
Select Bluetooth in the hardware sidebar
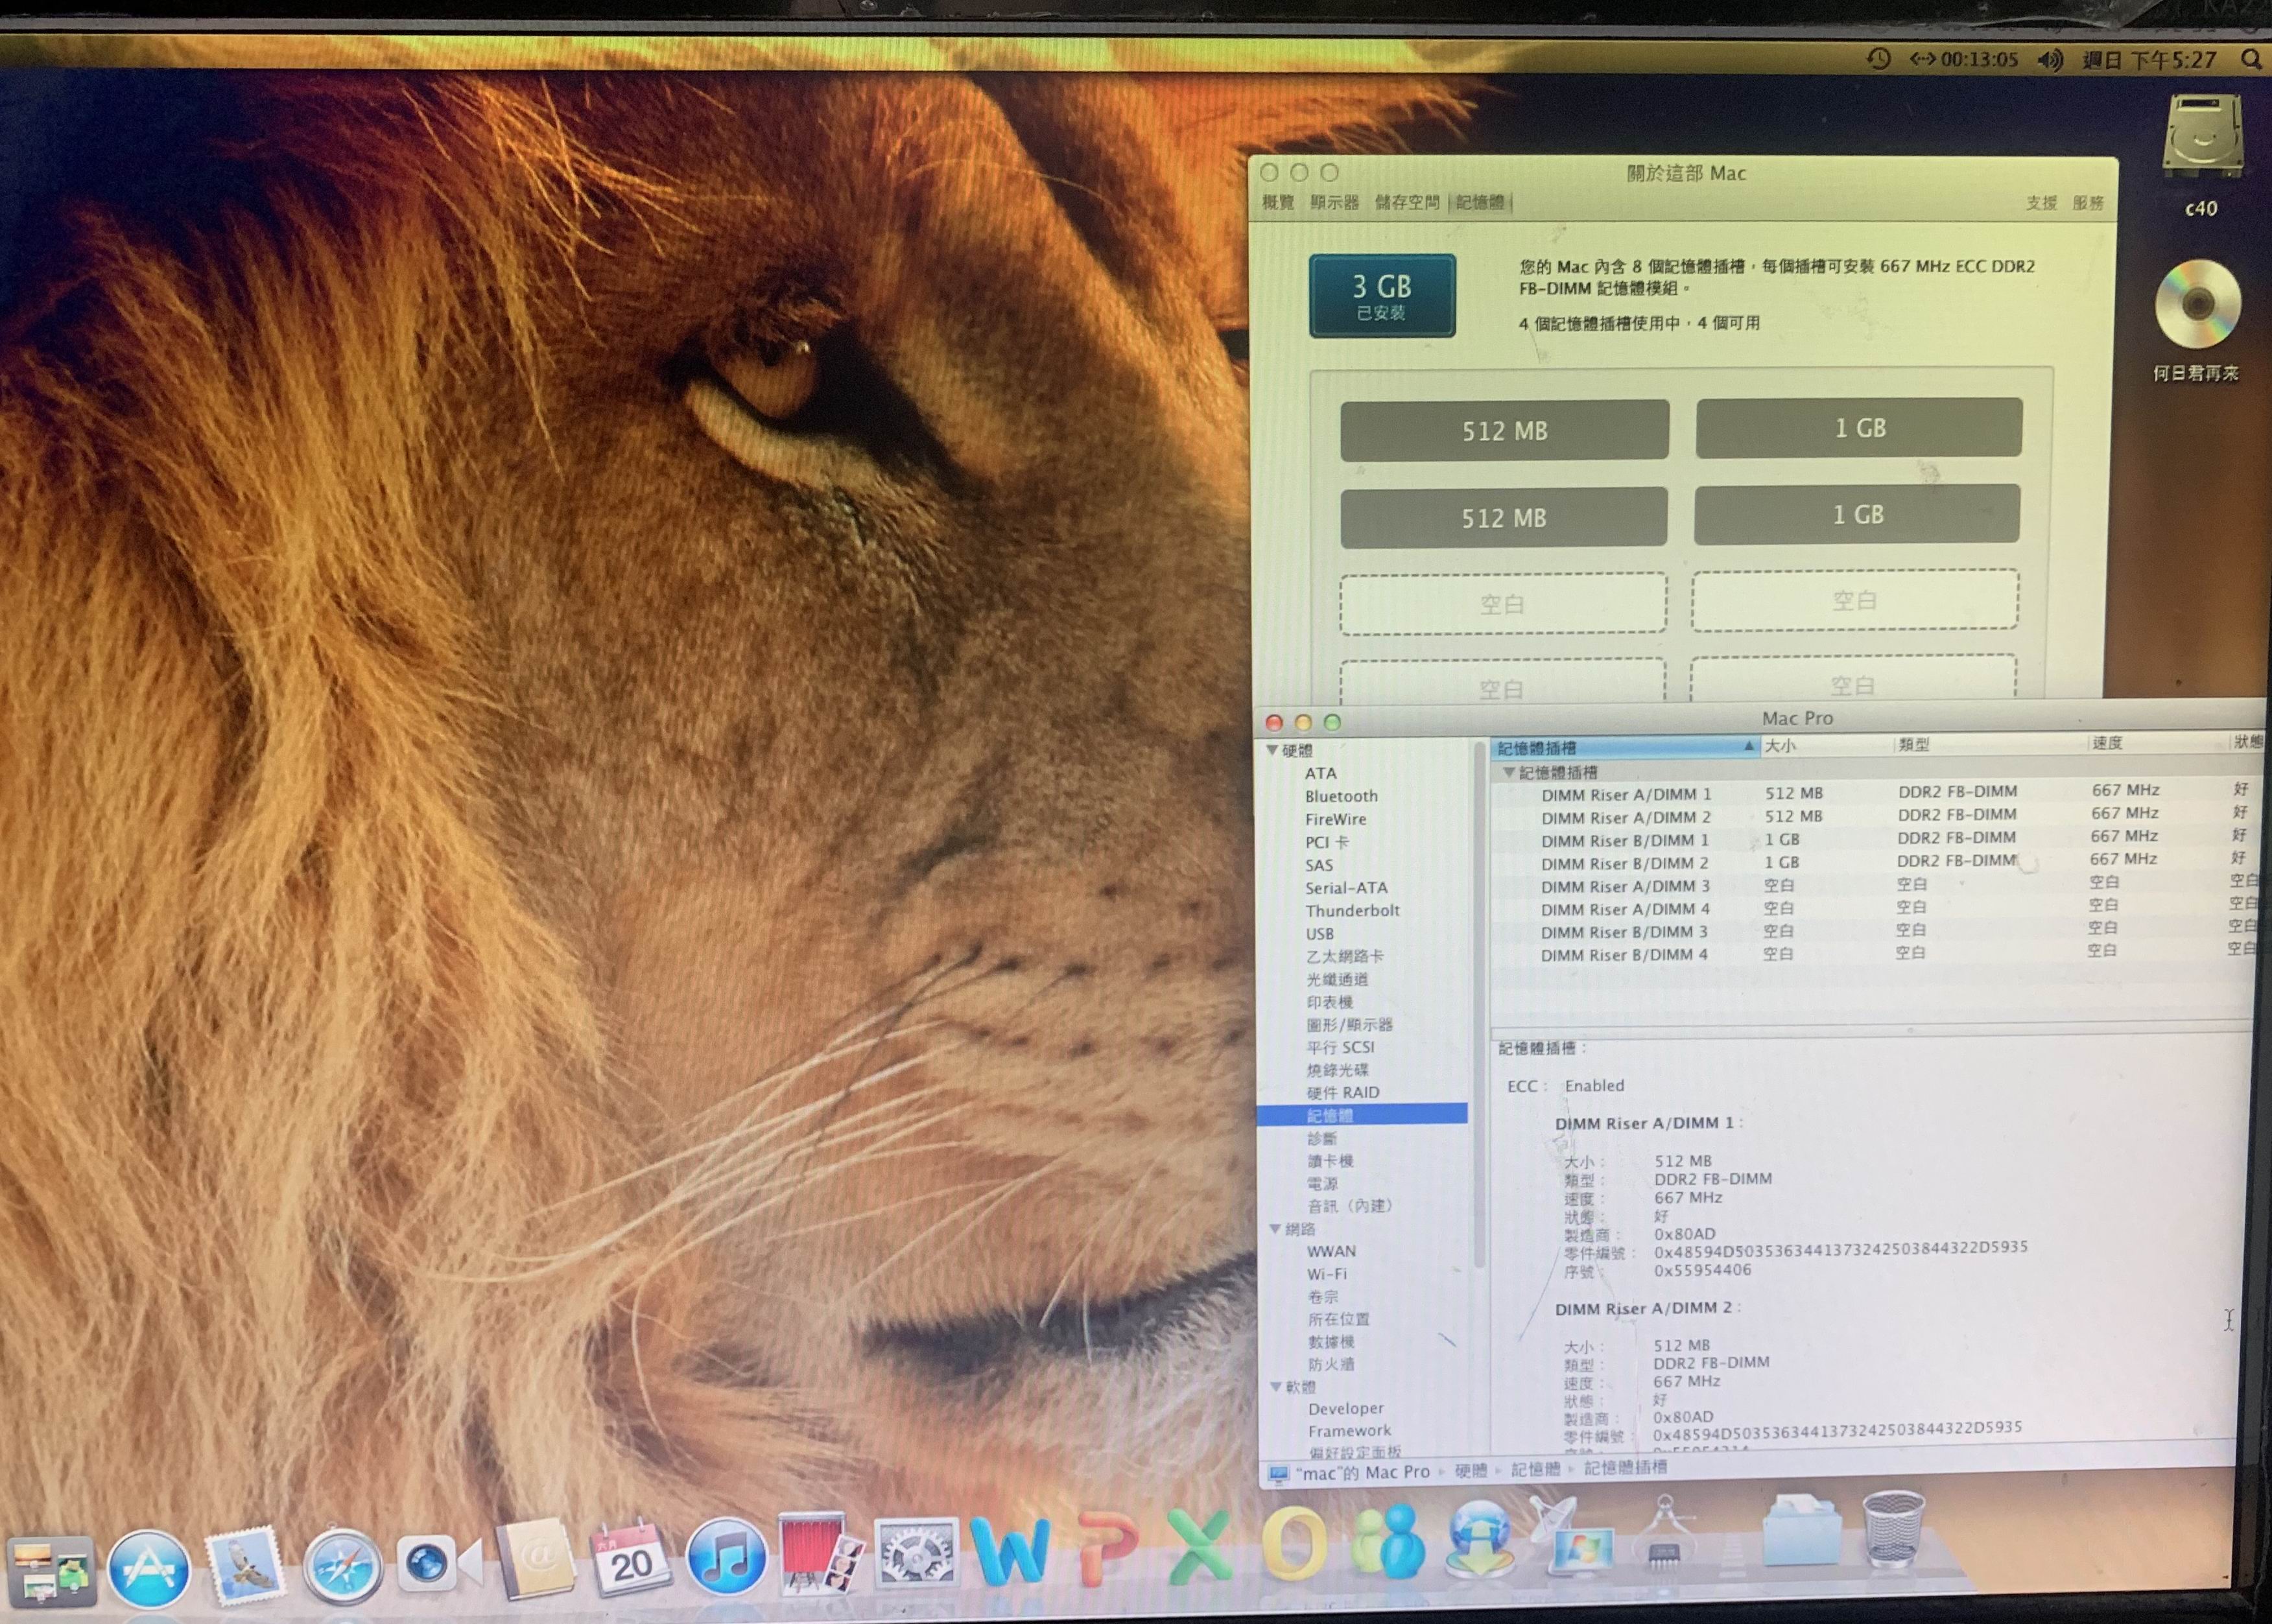[x=1341, y=796]
